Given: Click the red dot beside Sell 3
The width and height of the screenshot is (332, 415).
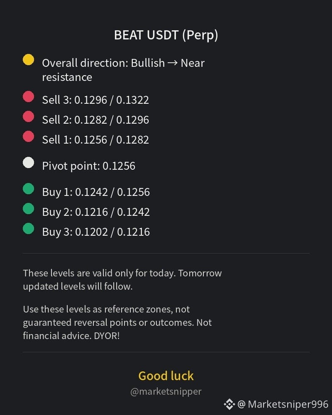Looking at the screenshot, I should [x=28, y=96].
